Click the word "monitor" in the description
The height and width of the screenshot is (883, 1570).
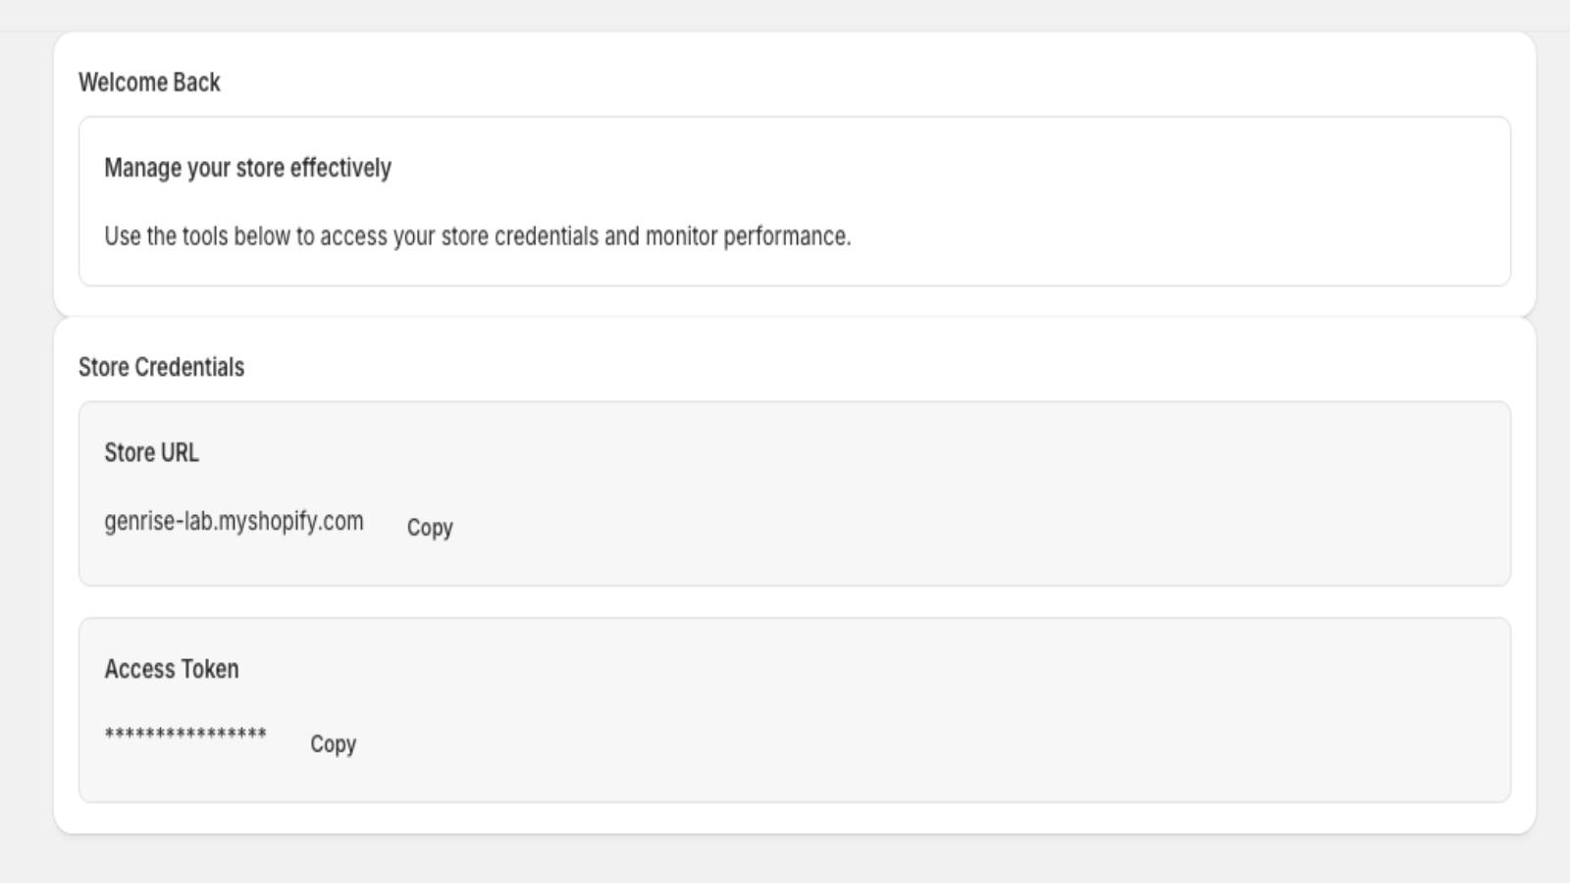[x=681, y=236]
